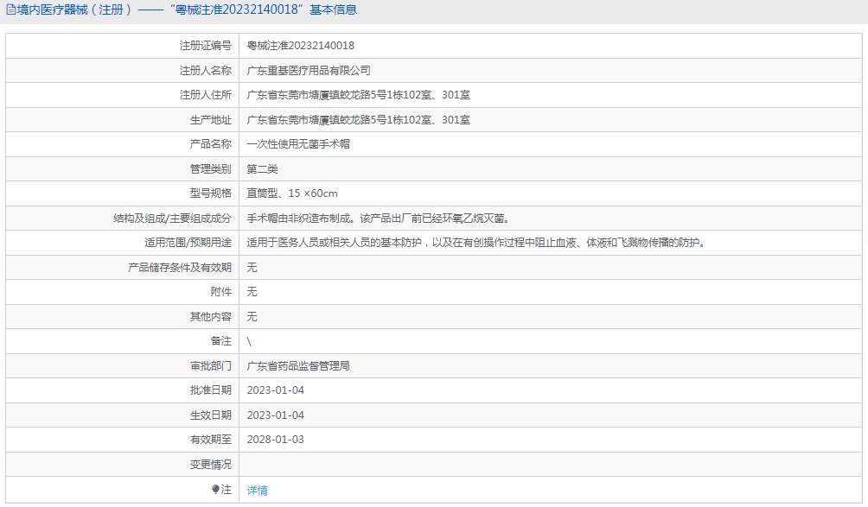
Task: Click the 生产地址 label
Action: [x=210, y=120]
